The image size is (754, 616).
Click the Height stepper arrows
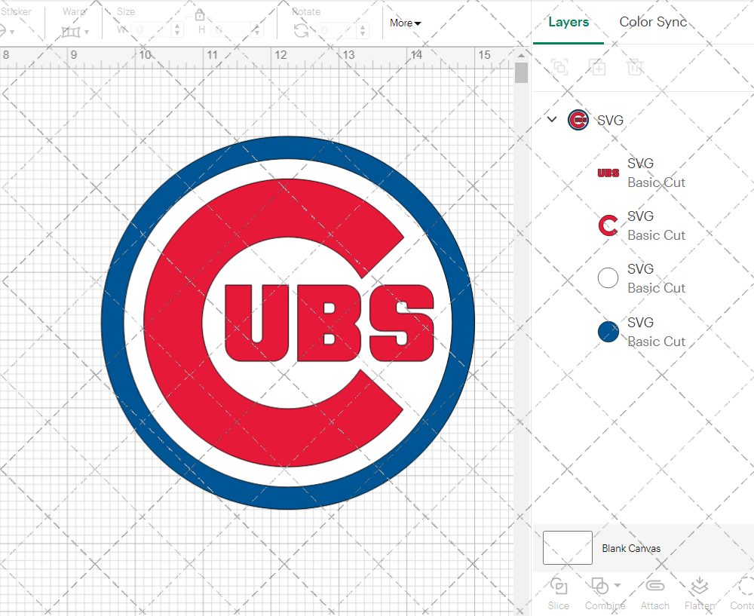pos(257,30)
